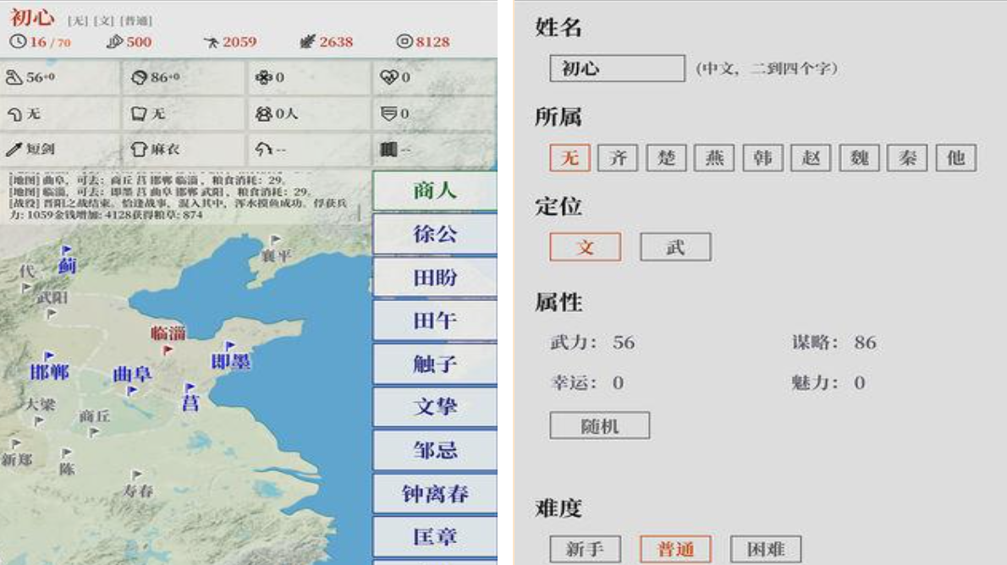The width and height of the screenshot is (1007, 565).
Task: Click the book slot icon
Action: click(388, 149)
